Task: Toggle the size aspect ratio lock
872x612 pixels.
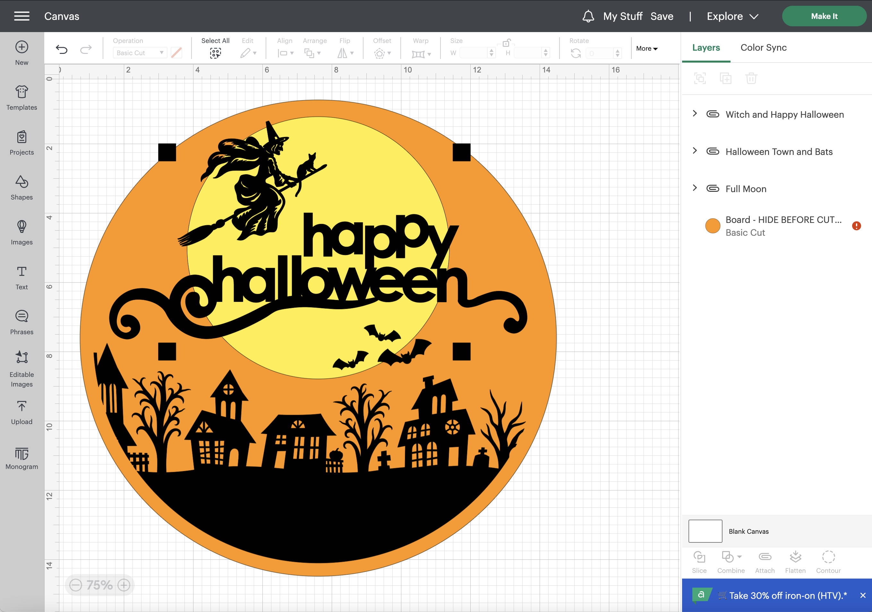Action: (x=507, y=43)
